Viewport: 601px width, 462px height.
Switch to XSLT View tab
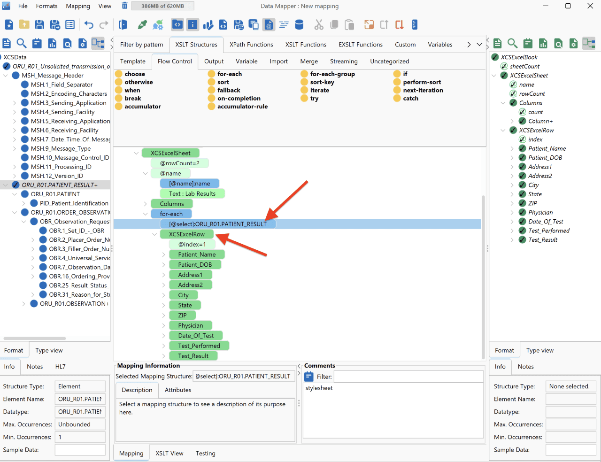(170, 454)
